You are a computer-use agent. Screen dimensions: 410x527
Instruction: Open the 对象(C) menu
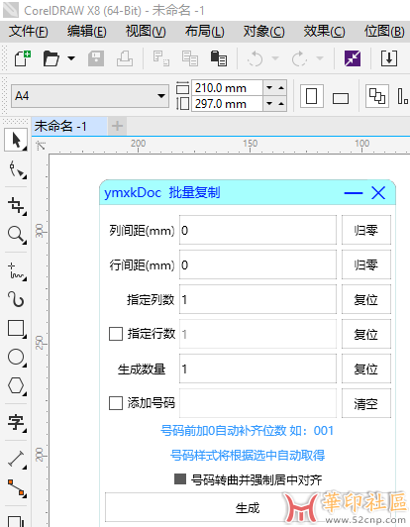[x=263, y=32]
